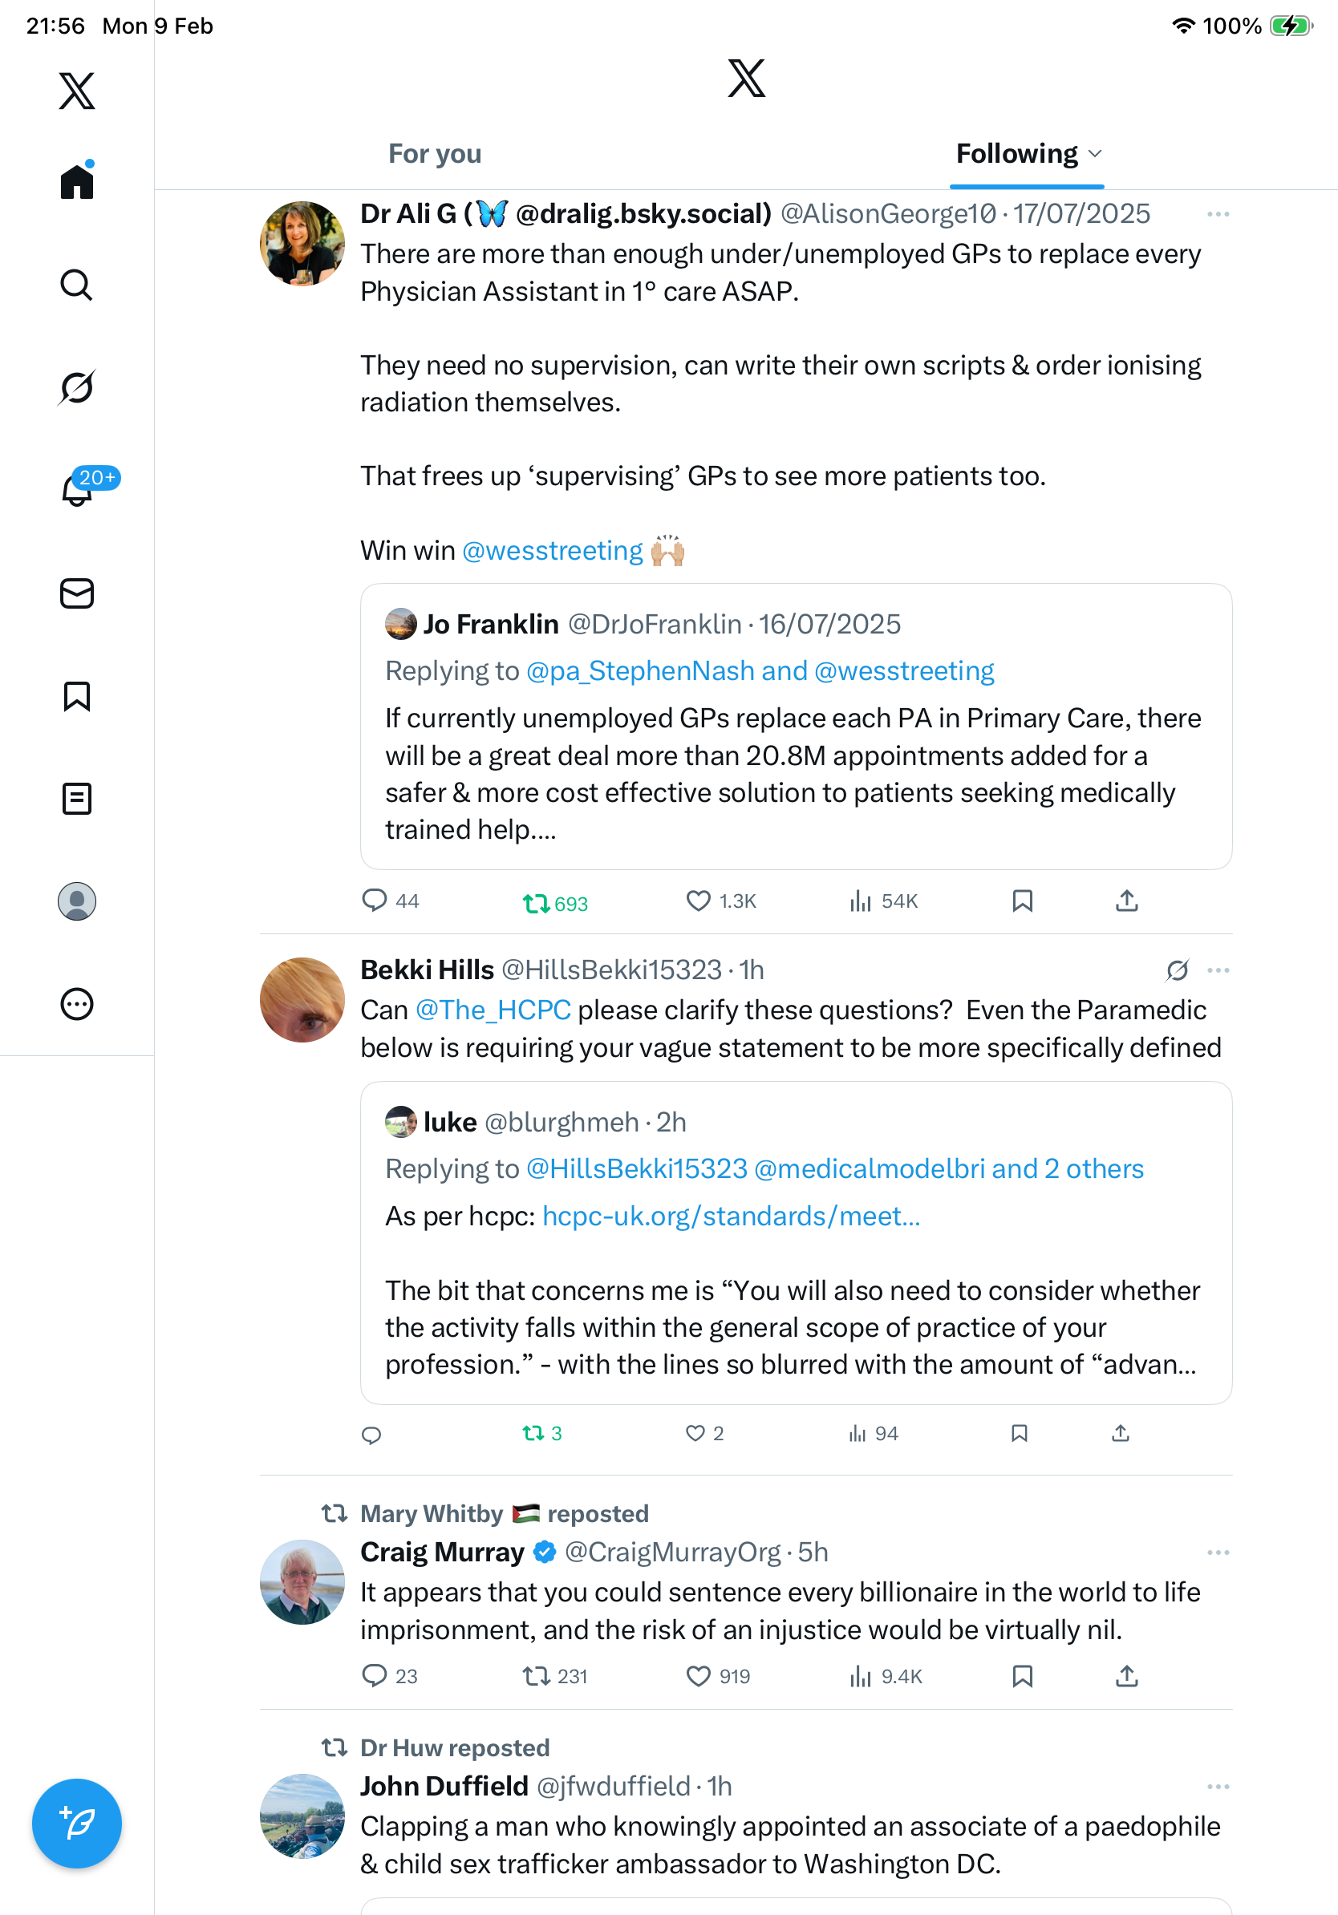Open the search magnifier in sidebar
Viewport: 1338px width, 1915px height.
click(77, 285)
